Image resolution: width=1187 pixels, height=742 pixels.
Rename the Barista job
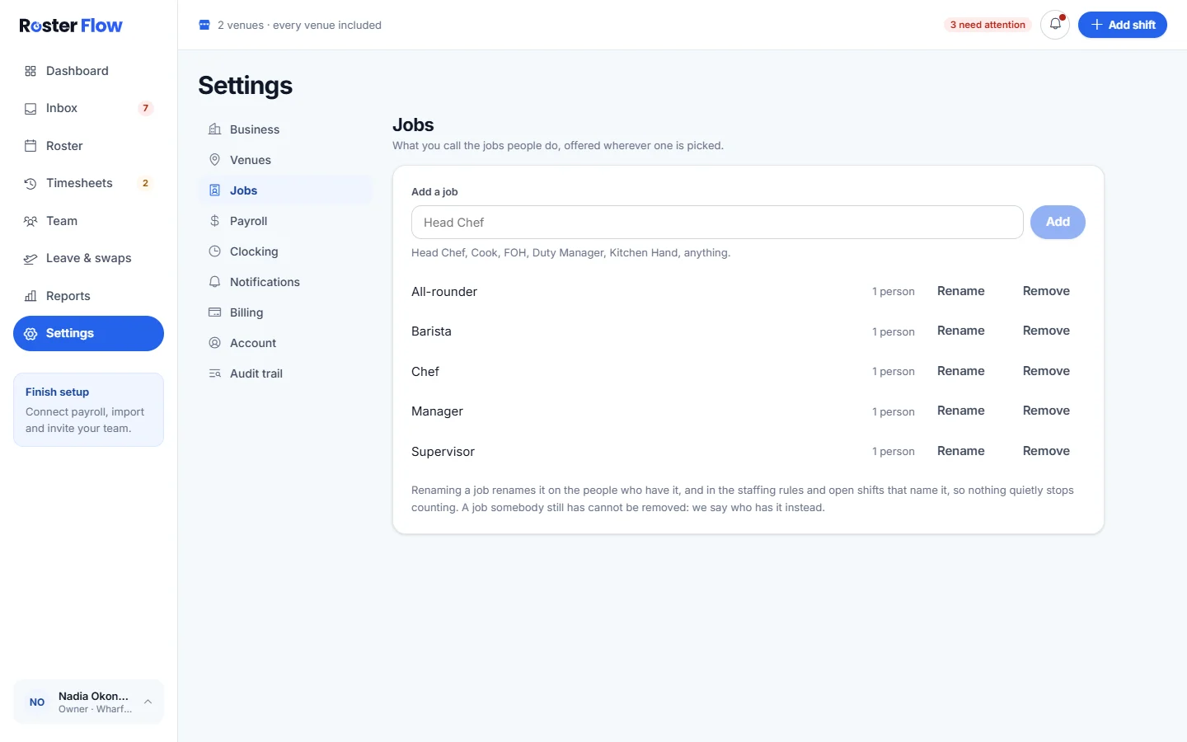(x=961, y=331)
